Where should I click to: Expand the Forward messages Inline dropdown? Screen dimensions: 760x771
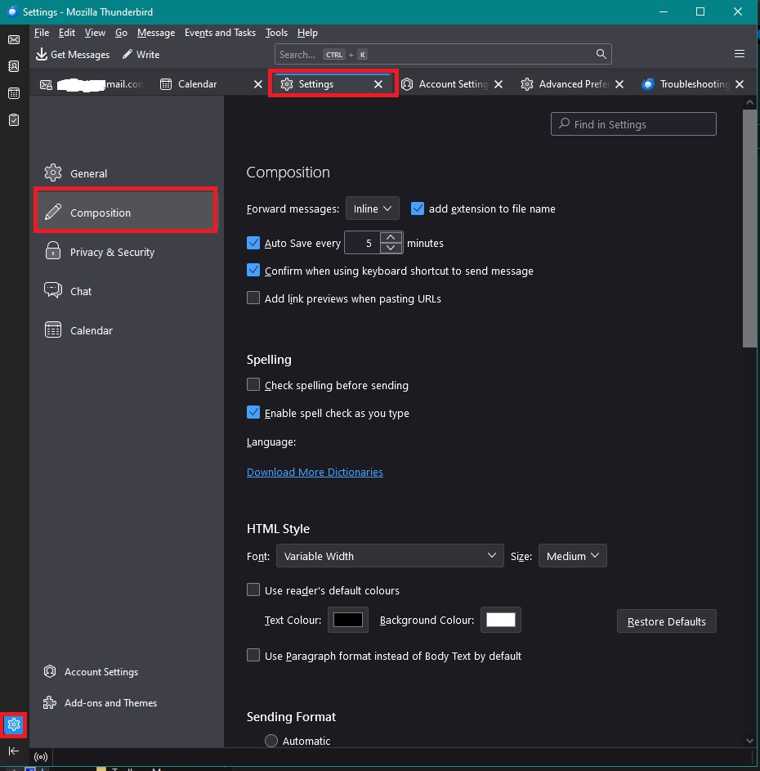[373, 208]
